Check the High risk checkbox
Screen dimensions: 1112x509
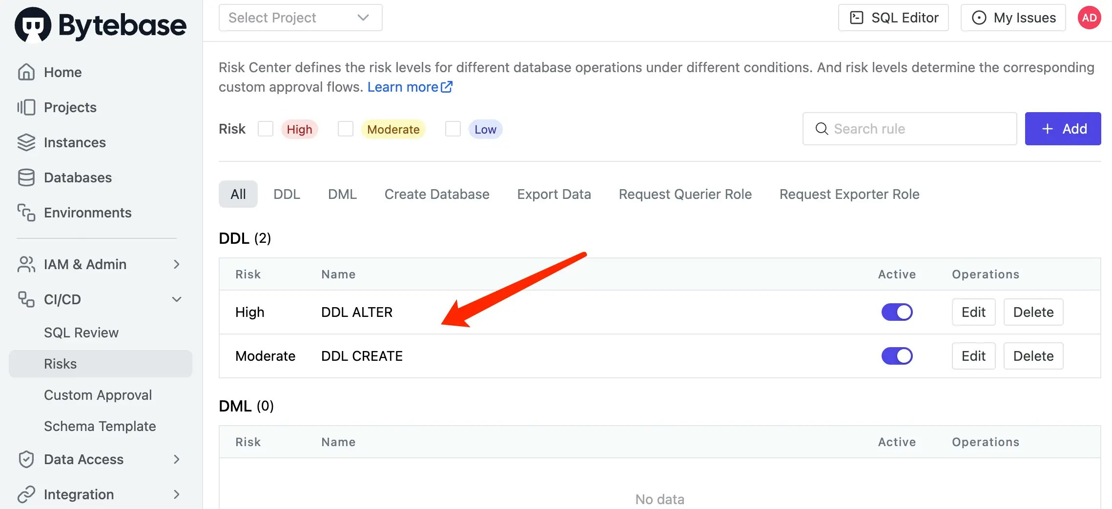(266, 129)
